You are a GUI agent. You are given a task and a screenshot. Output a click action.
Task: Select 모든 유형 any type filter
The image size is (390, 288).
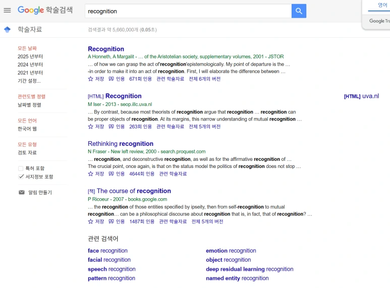27,144
